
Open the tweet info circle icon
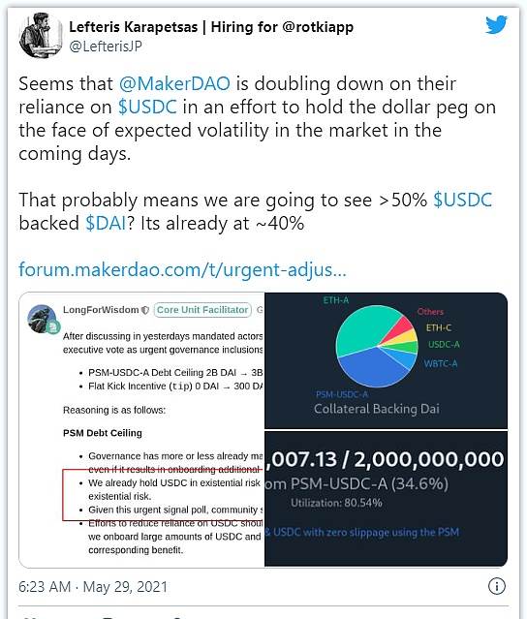(496, 586)
